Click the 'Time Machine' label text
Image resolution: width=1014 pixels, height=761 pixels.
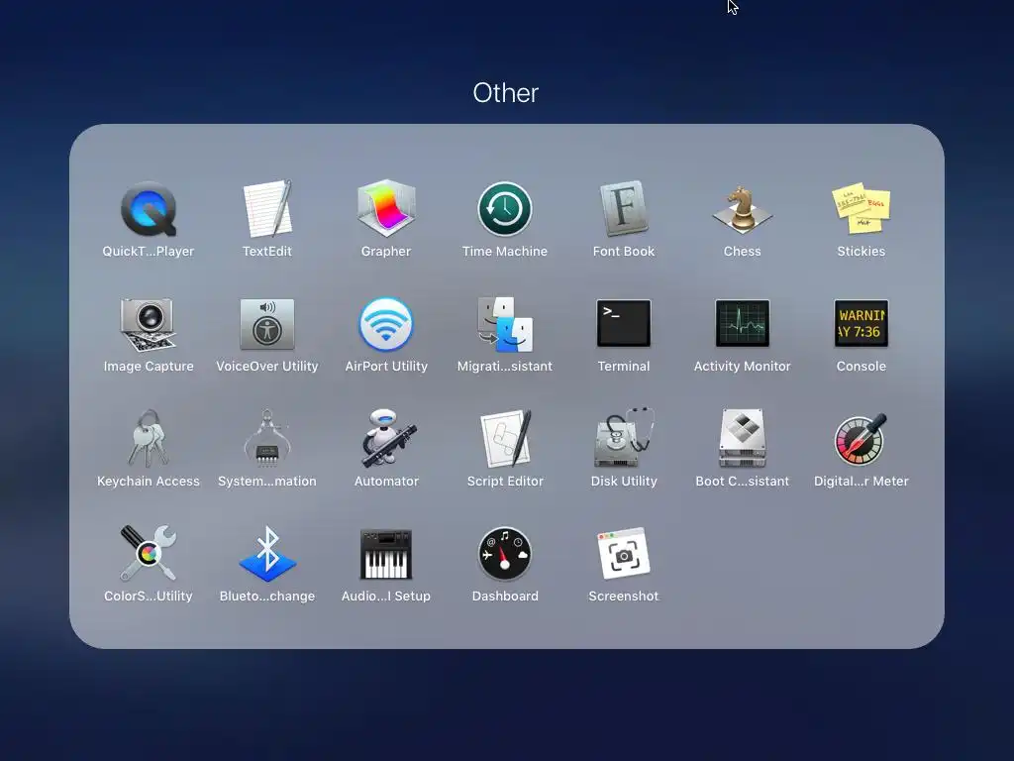(505, 251)
